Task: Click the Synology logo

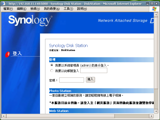Action: click(x=30, y=20)
